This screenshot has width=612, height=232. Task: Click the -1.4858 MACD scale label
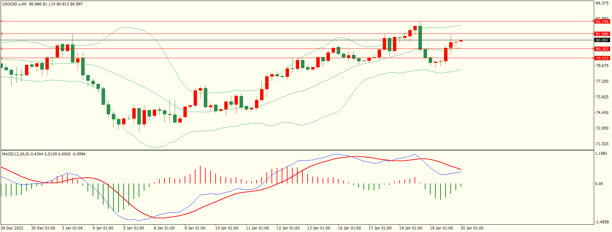click(602, 222)
